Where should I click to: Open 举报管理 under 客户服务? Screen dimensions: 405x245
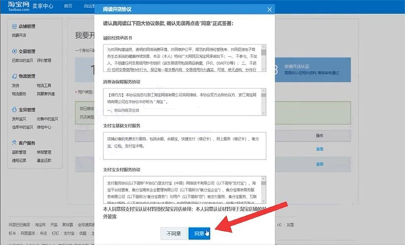click(x=44, y=152)
